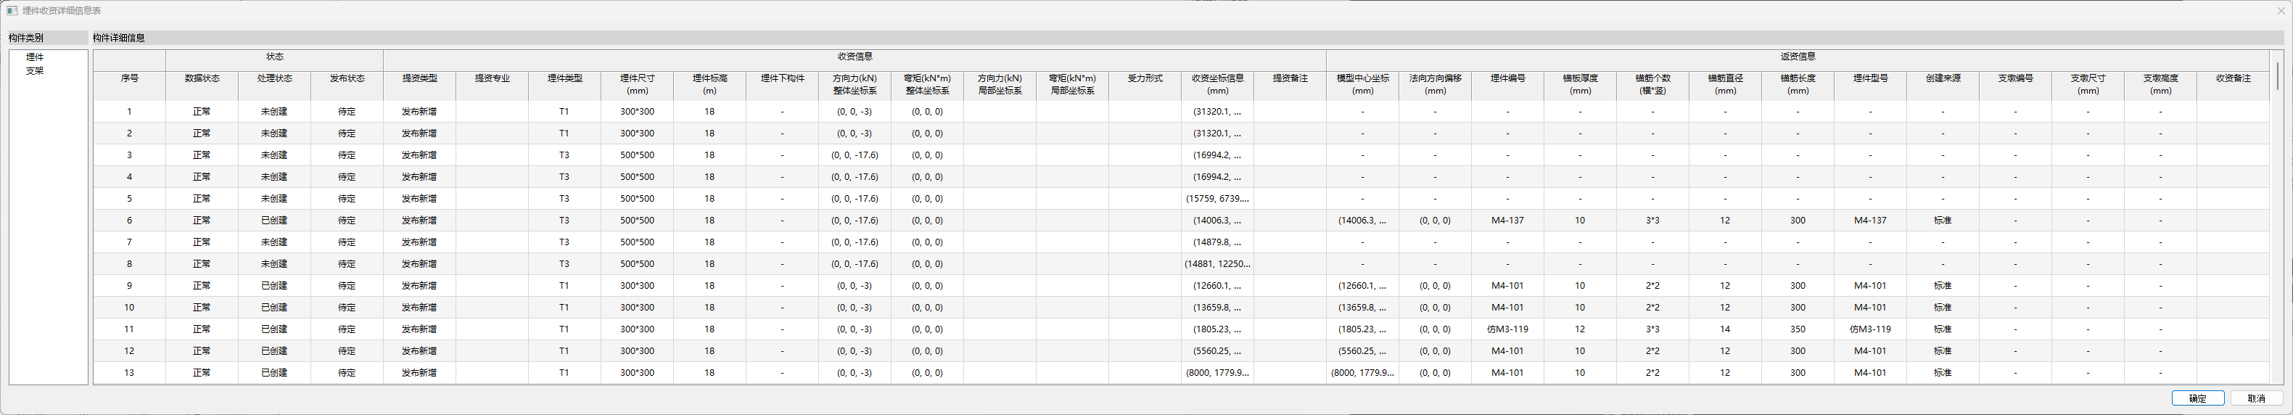Image resolution: width=2293 pixels, height=415 pixels.
Task: Click the 数据状态 column header
Action: 202,78
